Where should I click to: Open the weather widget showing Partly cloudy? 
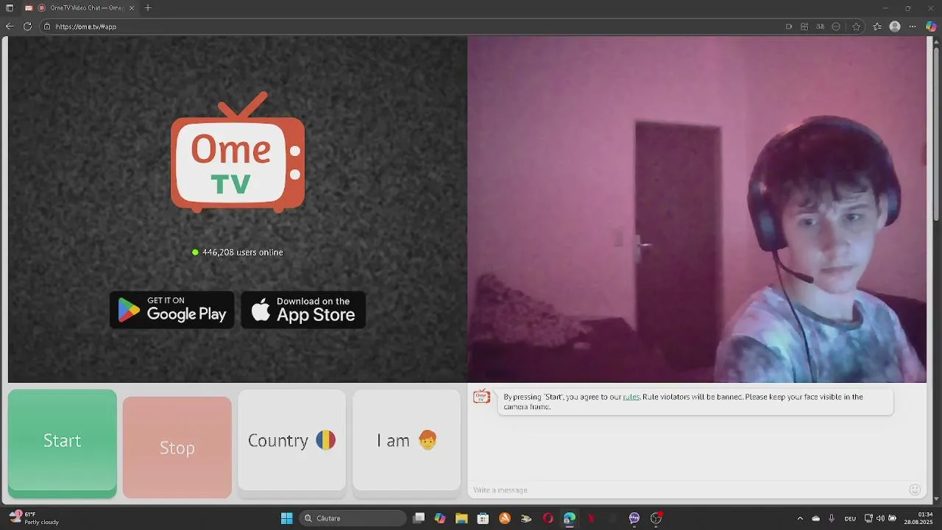[35, 518]
